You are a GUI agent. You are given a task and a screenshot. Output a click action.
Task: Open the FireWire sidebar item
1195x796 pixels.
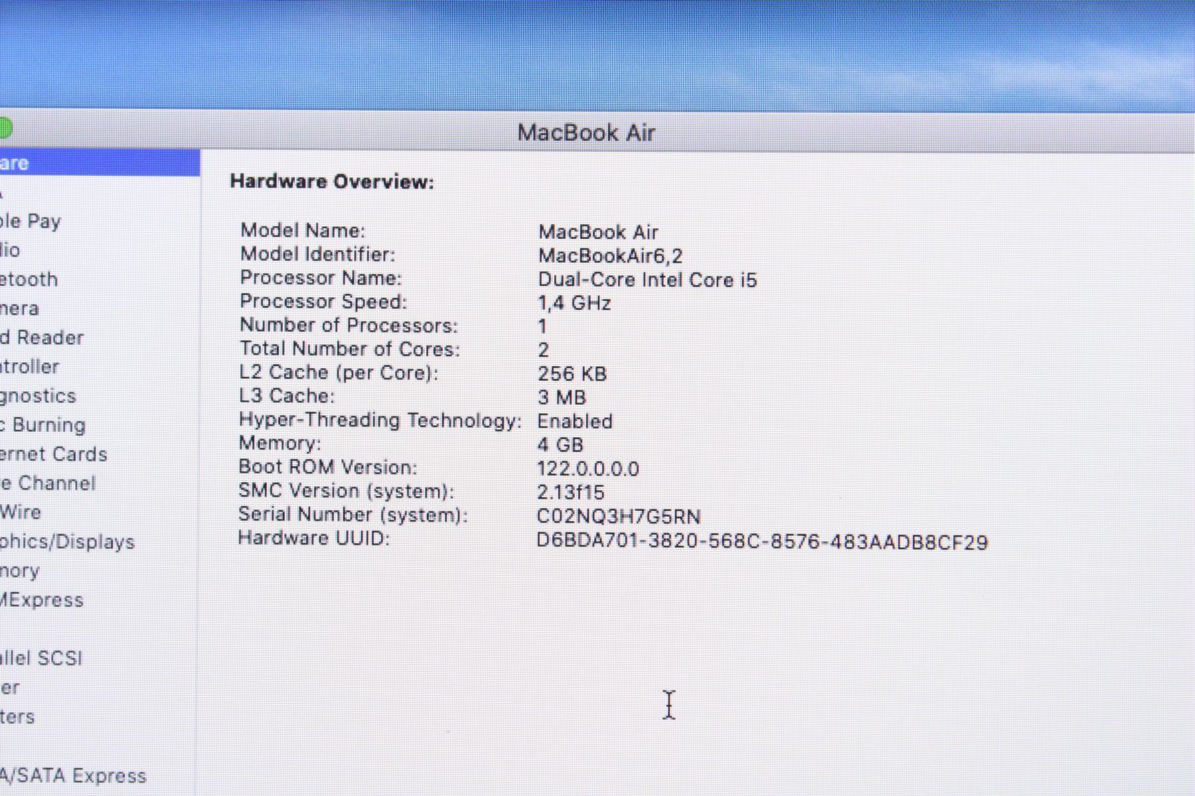click(x=21, y=512)
